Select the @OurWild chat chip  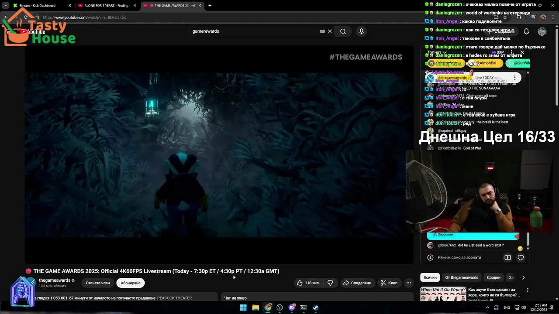[x=518, y=63]
